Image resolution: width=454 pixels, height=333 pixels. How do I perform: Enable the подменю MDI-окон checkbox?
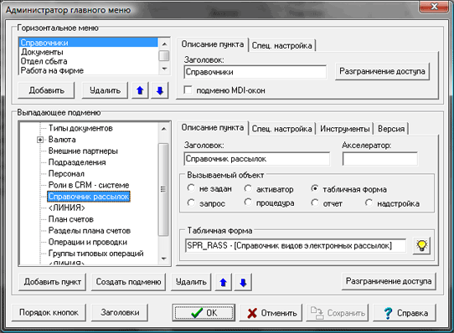[x=188, y=90]
